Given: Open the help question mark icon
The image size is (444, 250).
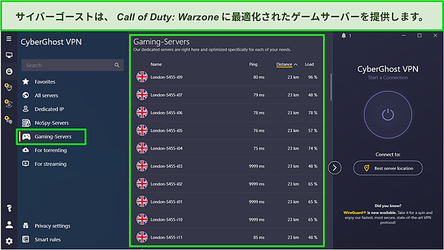Looking at the screenshot, I should click(9, 208).
